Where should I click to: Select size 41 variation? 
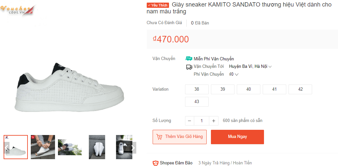[274, 89]
